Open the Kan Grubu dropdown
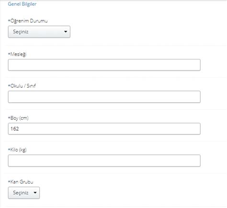Viewport: 227px width, 208px height. (24, 193)
